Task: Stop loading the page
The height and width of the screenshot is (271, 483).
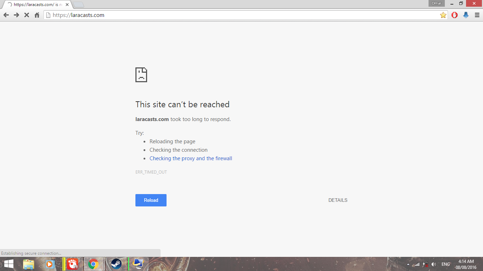Action: point(27,15)
